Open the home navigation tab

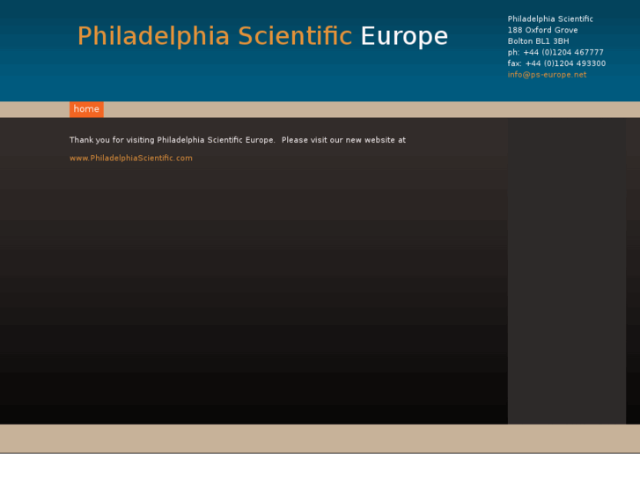86,109
